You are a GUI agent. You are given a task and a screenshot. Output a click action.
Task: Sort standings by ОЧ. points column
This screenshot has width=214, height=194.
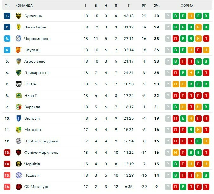click(156, 6)
